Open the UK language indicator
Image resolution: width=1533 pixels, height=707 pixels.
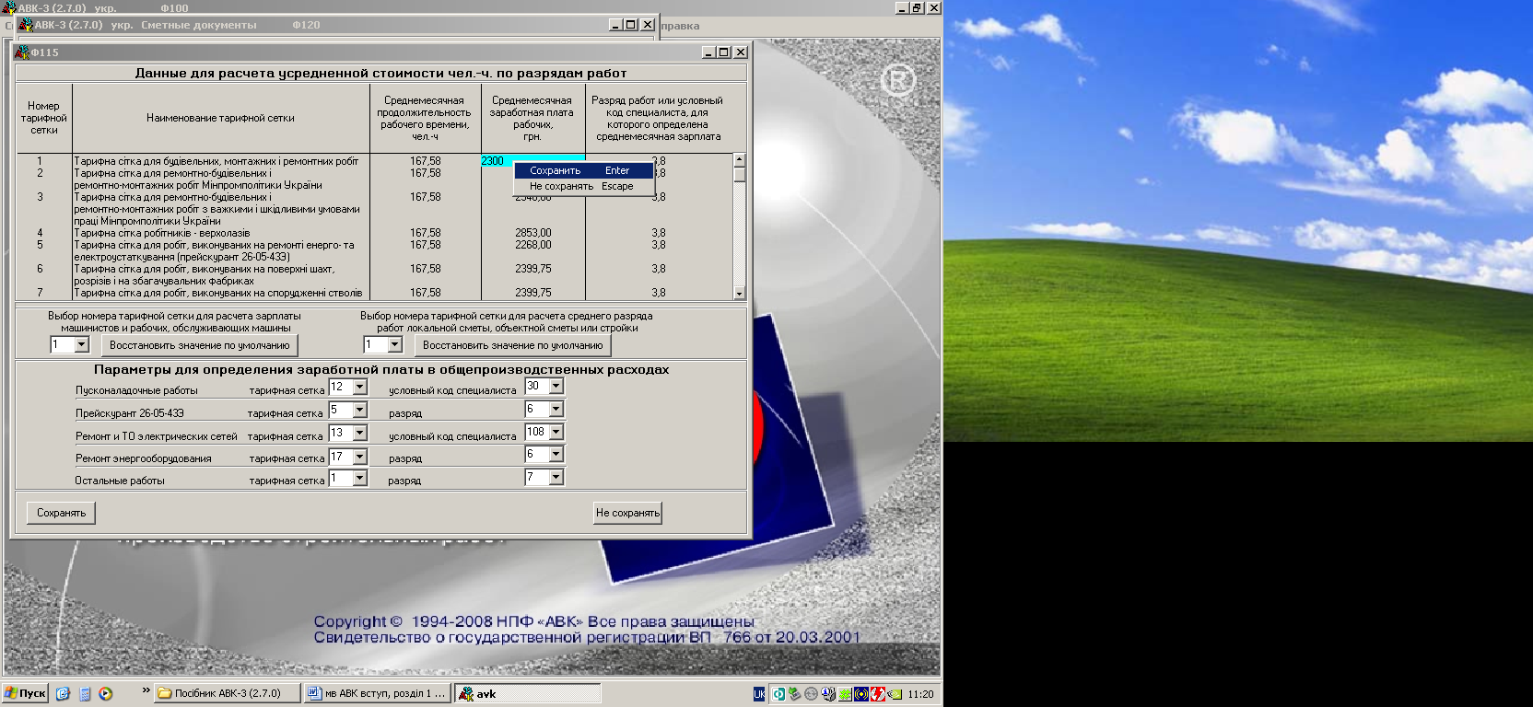(759, 694)
